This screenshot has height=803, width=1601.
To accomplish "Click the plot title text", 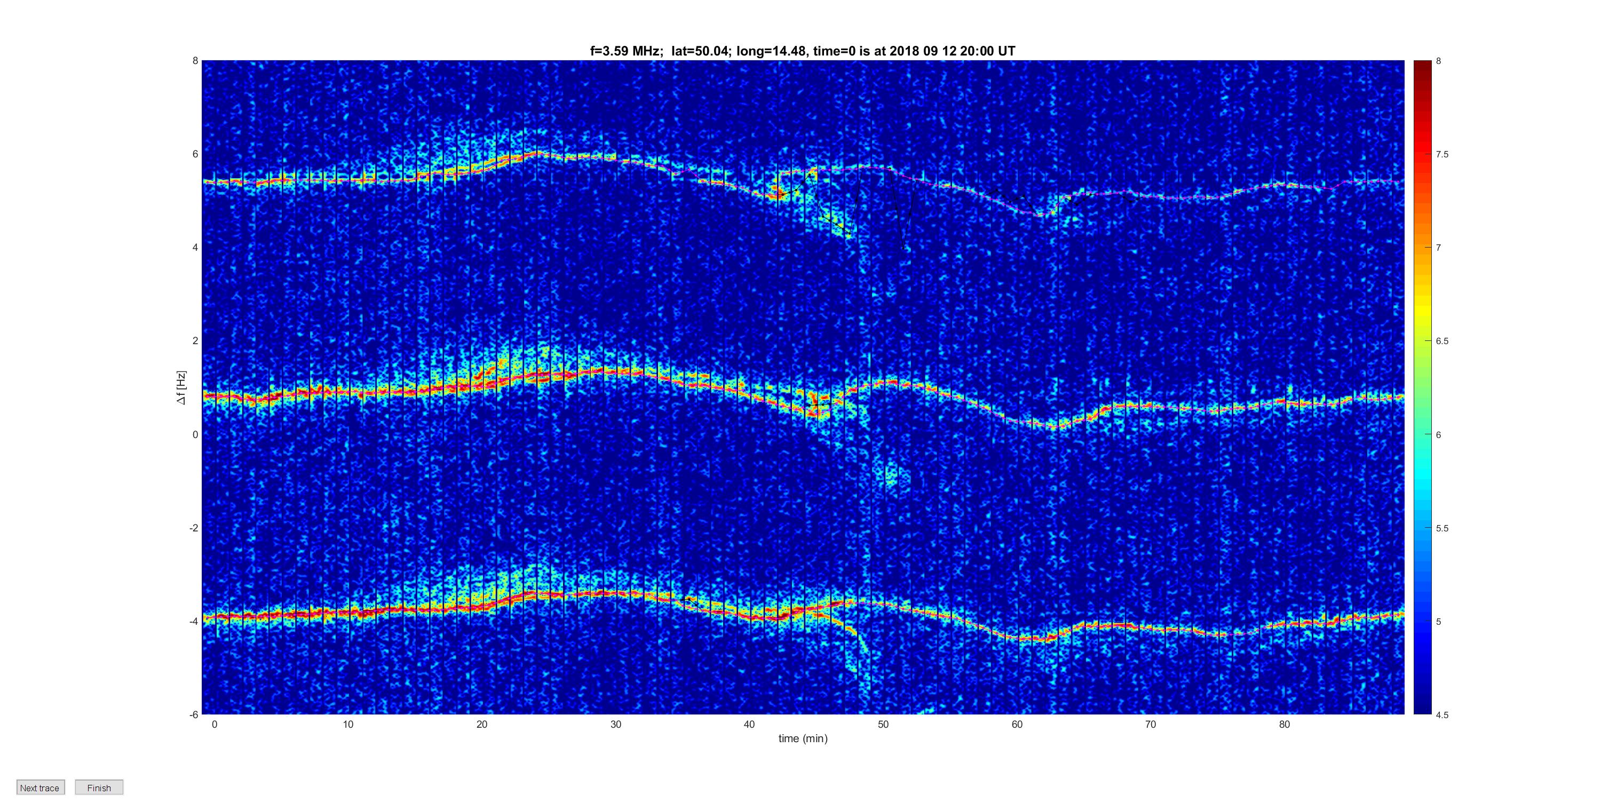I will tap(802, 51).
